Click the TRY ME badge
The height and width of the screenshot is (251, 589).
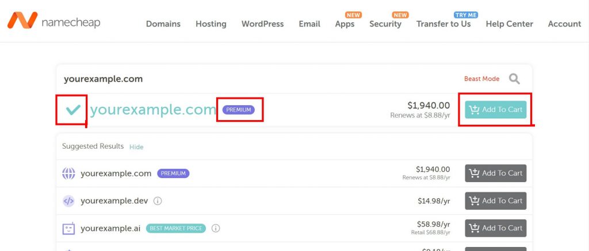coord(466,15)
